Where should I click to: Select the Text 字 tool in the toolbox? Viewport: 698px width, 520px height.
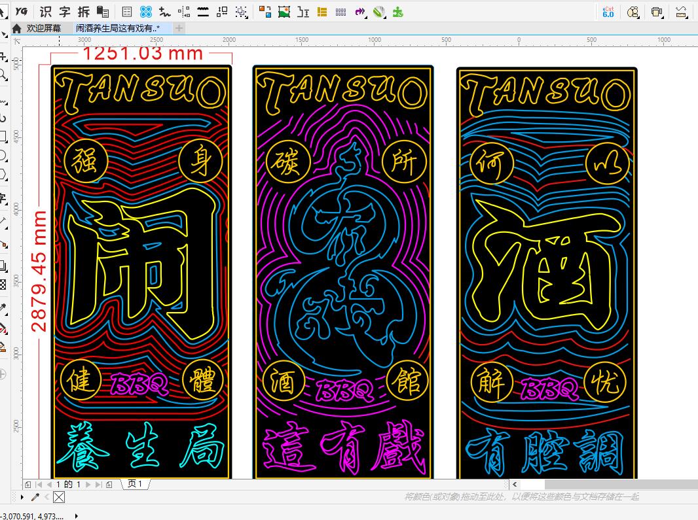3,198
